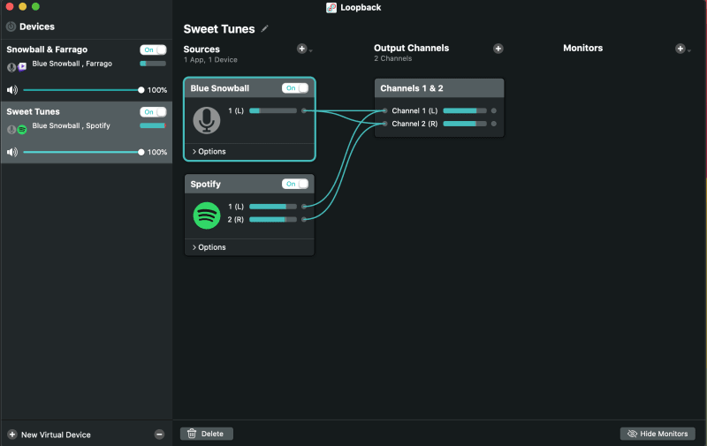This screenshot has width=707, height=446.
Task: Click the Spotify 1 (L) level meter
Action: coord(273,207)
